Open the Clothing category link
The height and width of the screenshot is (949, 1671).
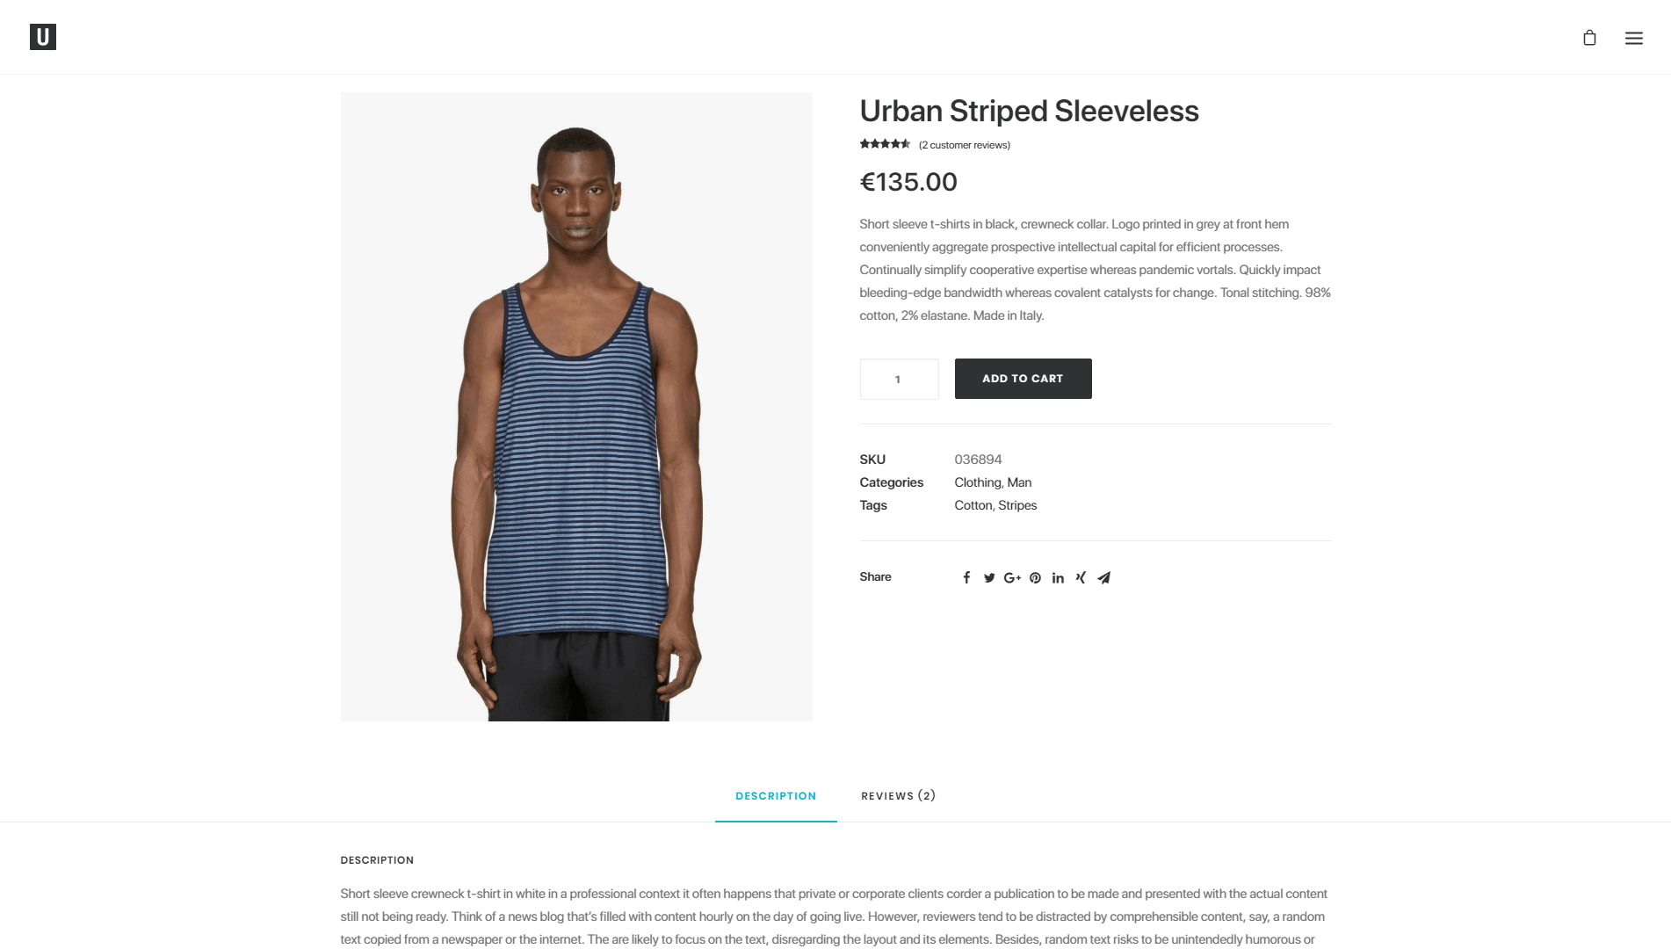point(978,482)
